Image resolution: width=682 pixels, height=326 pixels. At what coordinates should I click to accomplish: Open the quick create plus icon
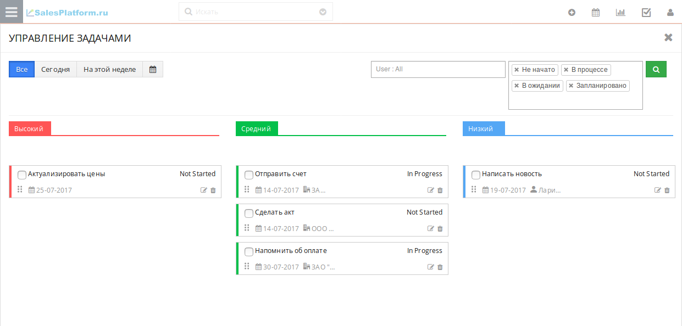tap(572, 12)
